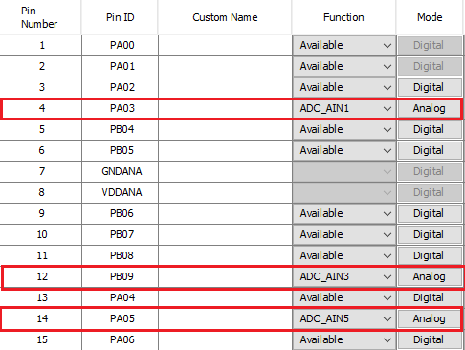Open the Function dropdown for pin PA02
Screen dimensions: 465x350
click(x=344, y=87)
